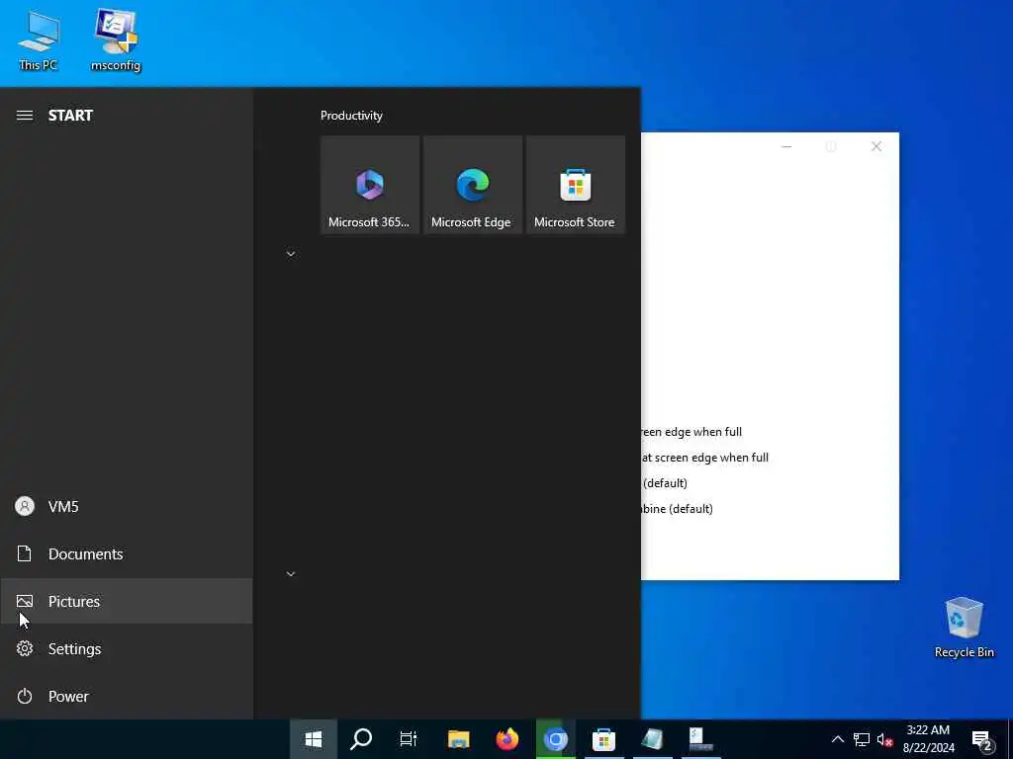The height and width of the screenshot is (759, 1013).
Task: Open Power options in Start
Action: point(126,696)
